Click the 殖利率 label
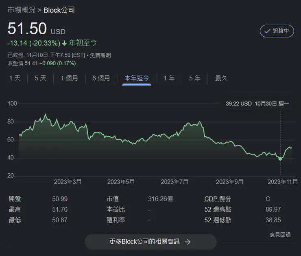301x256 pixels. pyautogui.click(x=116, y=220)
